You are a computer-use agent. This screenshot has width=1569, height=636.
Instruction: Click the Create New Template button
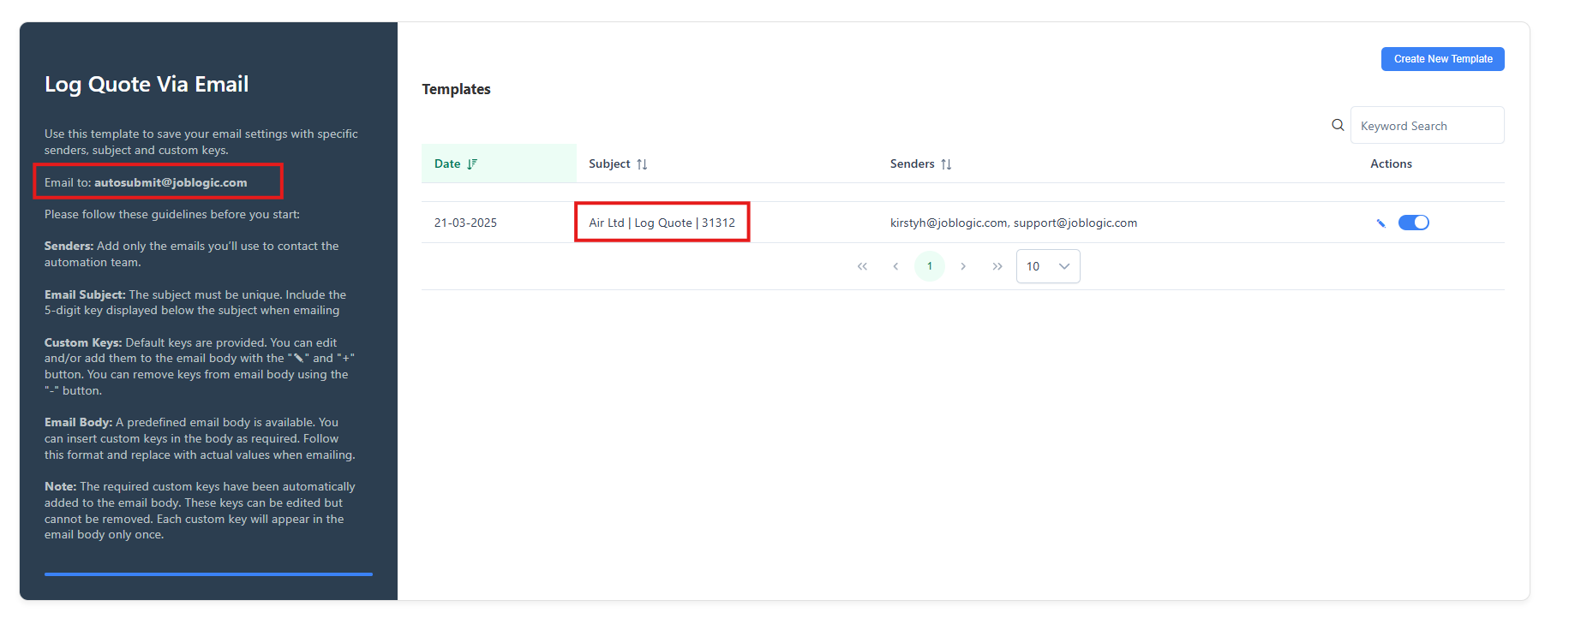(x=1442, y=59)
